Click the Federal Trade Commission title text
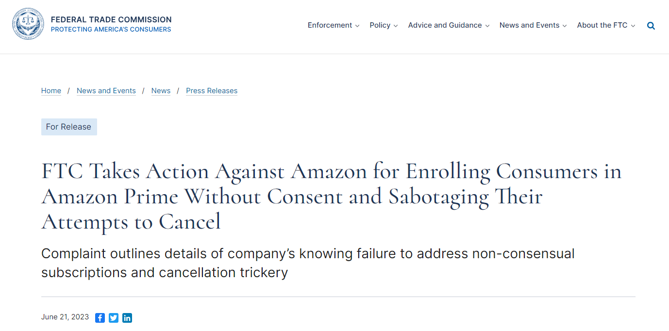Image resolution: width=669 pixels, height=331 pixels. click(x=111, y=19)
